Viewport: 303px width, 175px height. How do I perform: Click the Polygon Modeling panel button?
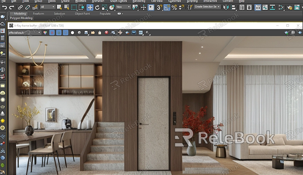(21, 18)
